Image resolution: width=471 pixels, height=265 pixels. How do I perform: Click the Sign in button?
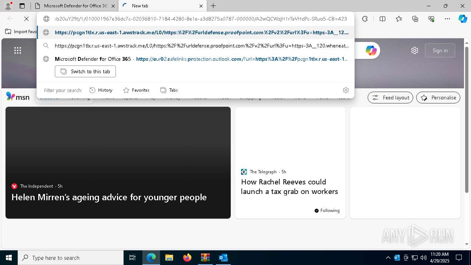[440, 50]
